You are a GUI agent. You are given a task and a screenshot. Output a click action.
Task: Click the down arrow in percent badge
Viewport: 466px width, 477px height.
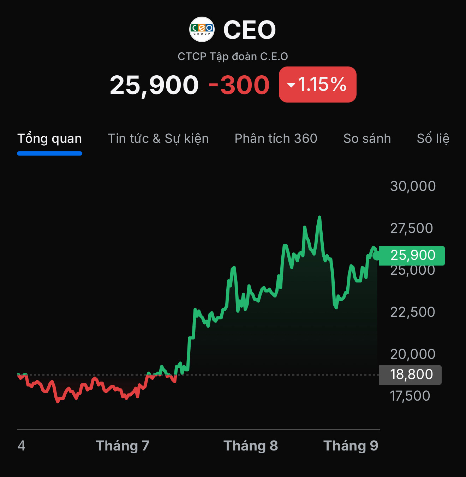291,85
